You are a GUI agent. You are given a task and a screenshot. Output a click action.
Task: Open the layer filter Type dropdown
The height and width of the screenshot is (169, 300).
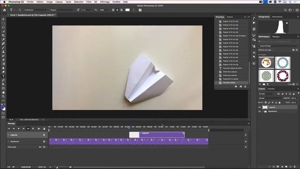266,94
